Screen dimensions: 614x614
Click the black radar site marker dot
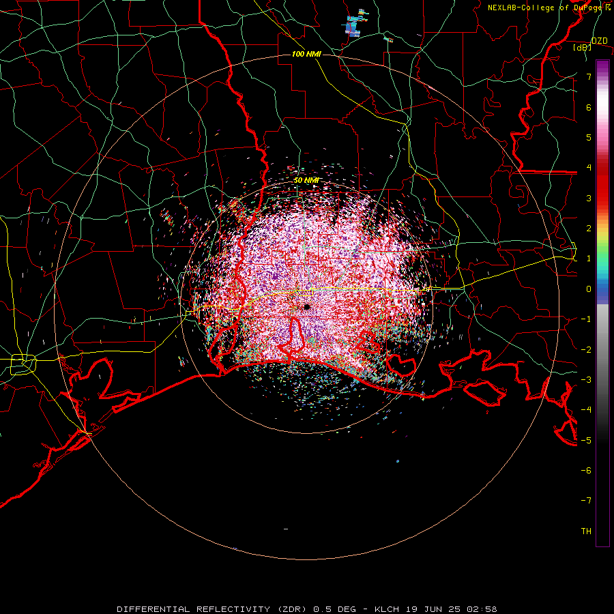[307, 307]
